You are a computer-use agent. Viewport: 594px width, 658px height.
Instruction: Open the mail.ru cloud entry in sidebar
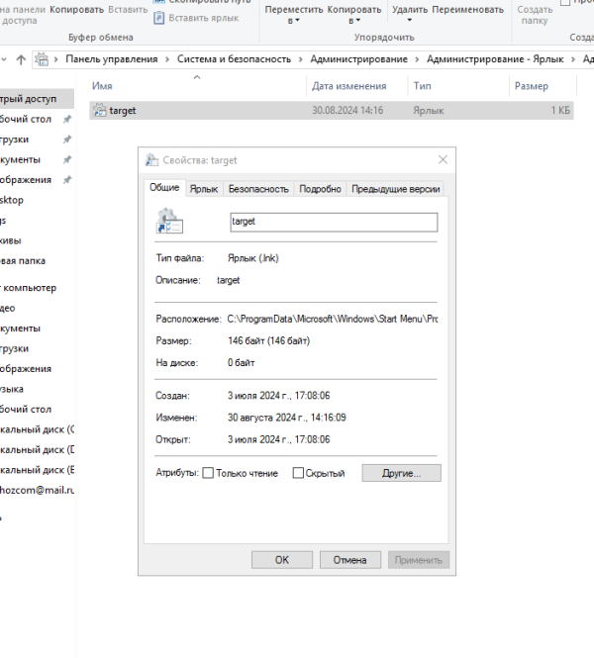[x=37, y=490]
